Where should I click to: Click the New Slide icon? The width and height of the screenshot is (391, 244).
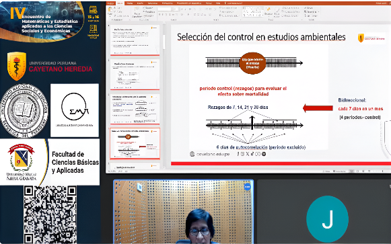tap(137, 9)
